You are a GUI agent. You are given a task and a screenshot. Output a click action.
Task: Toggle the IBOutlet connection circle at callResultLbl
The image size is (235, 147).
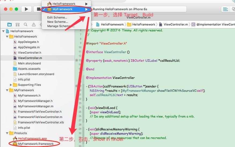[77, 60]
